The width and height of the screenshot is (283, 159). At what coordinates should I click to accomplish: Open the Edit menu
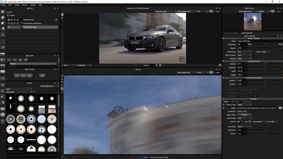pos(10,5)
